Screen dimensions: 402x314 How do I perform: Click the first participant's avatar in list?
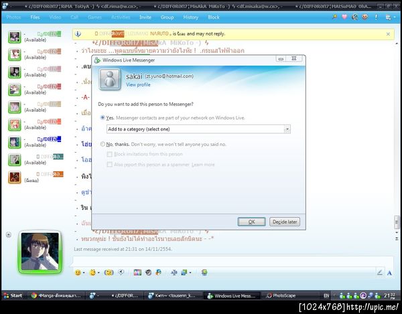point(14,37)
